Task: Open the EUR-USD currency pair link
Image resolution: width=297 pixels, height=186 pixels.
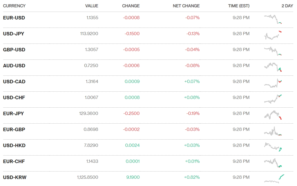Action: (x=14, y=18)
